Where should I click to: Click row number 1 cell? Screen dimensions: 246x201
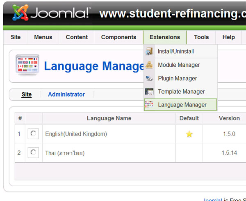click(19, 134)
